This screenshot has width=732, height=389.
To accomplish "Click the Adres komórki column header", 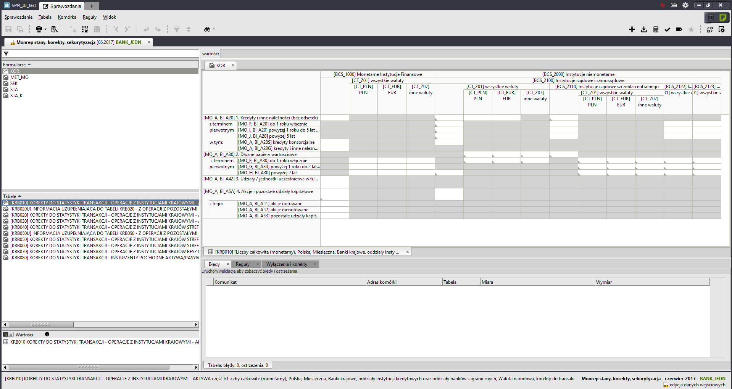I will tap(404, 282).
